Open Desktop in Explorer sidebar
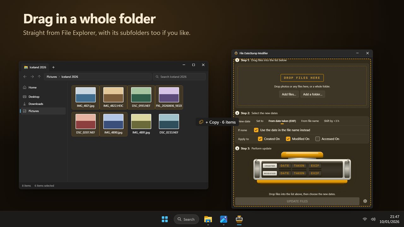 coord(43,97)
